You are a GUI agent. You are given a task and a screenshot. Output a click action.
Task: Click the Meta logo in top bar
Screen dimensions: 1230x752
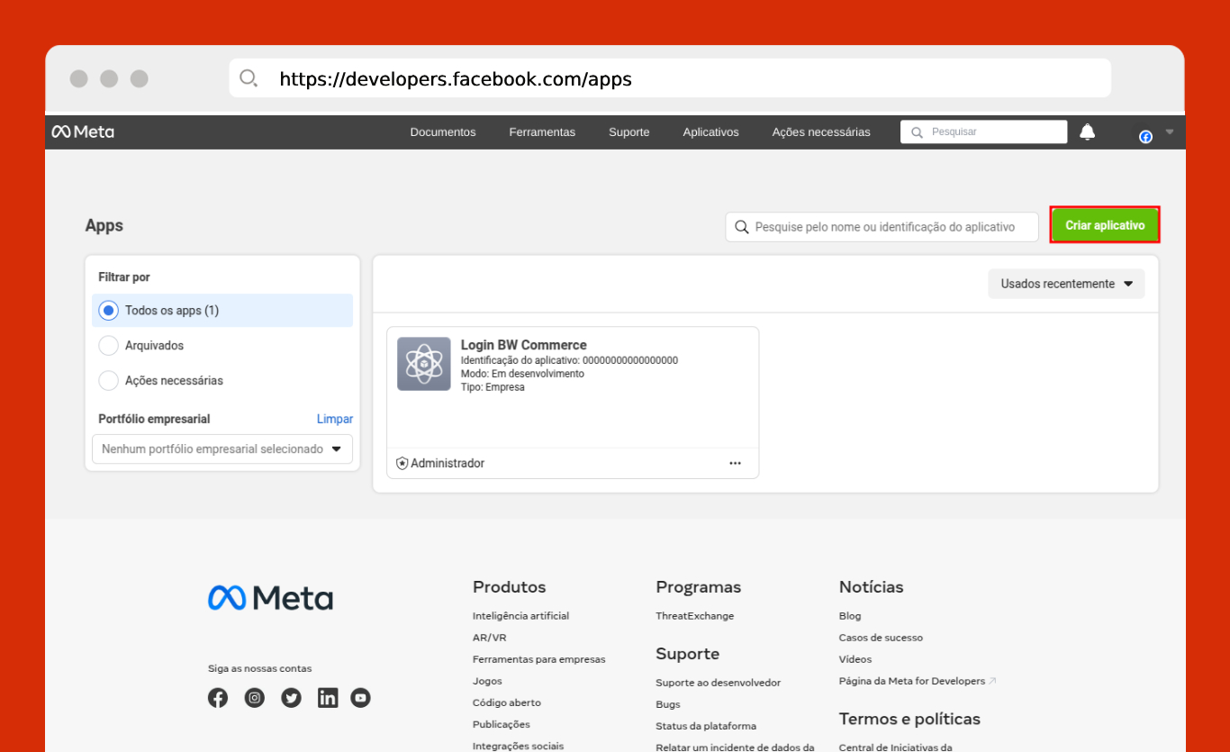(83, 132)
